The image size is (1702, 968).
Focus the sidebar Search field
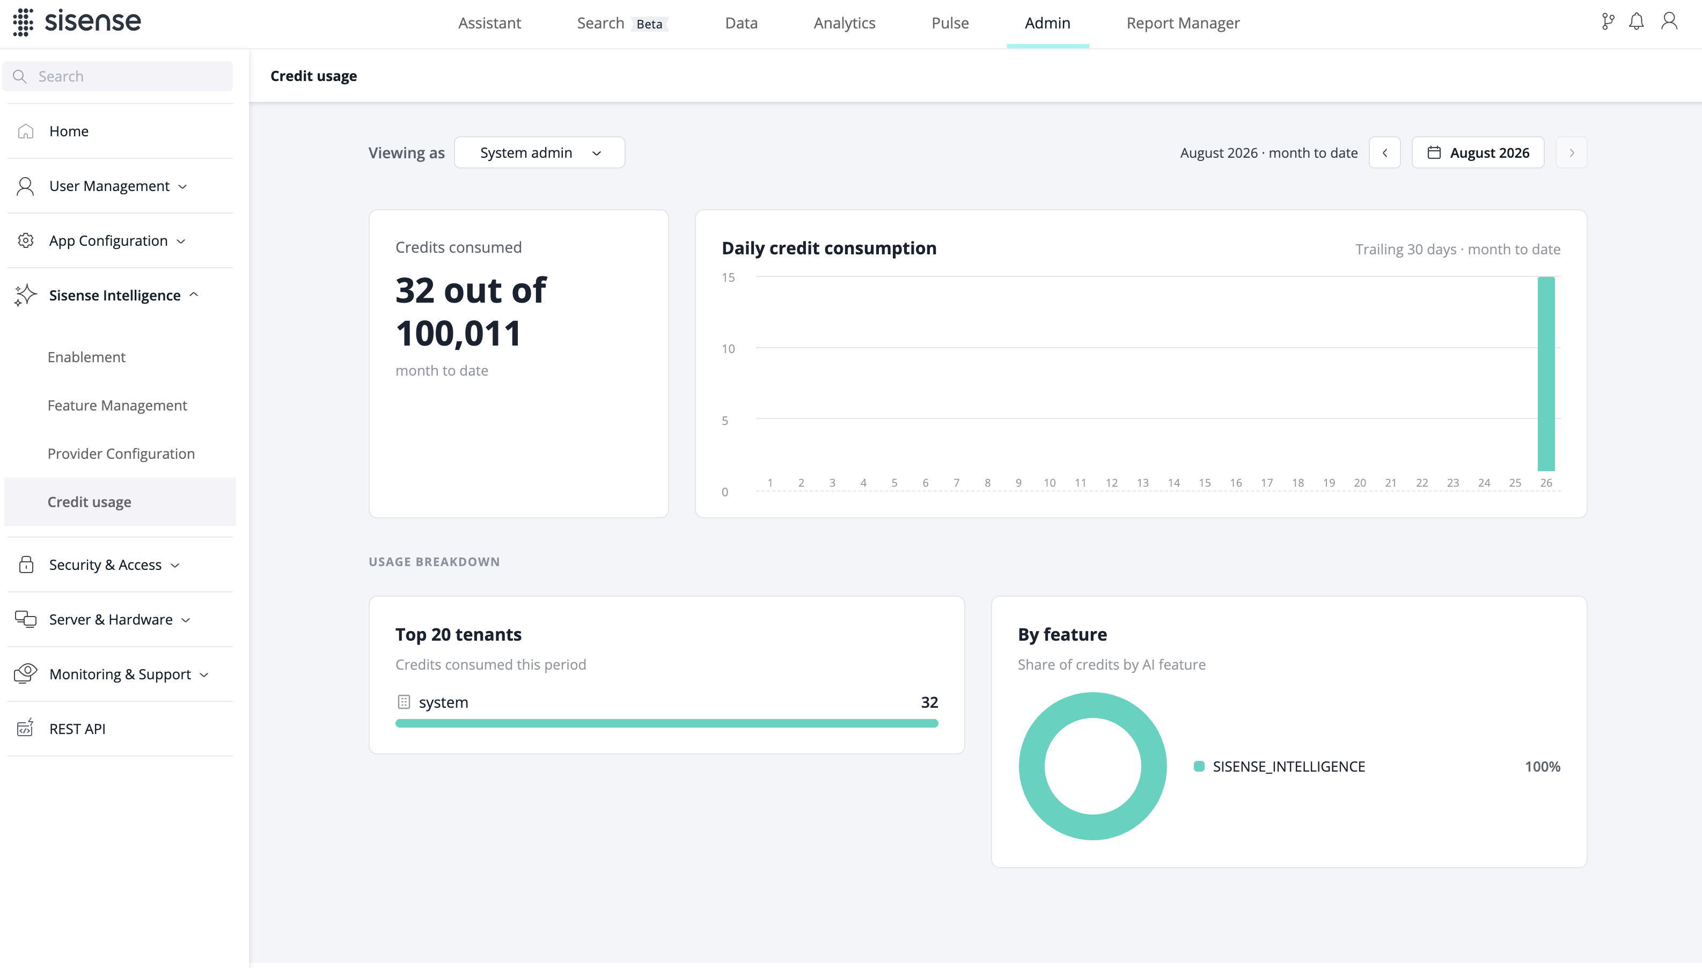pos(118,76)
